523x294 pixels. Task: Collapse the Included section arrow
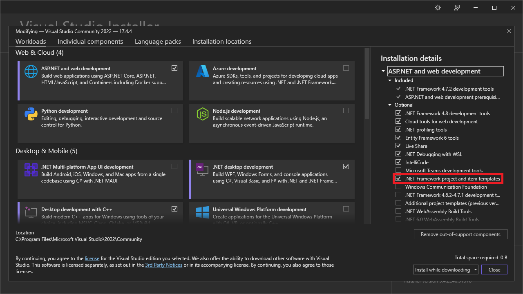(390, 80)
